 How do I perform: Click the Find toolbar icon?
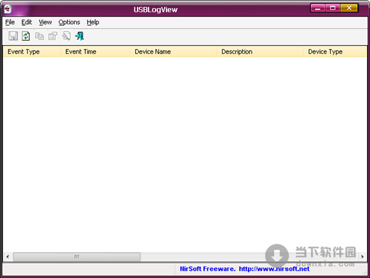[x=67, y=36]
